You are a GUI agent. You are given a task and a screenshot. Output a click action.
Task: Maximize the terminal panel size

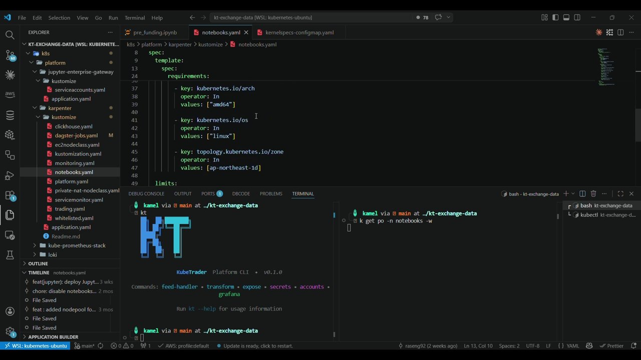(x=620, y=193)
